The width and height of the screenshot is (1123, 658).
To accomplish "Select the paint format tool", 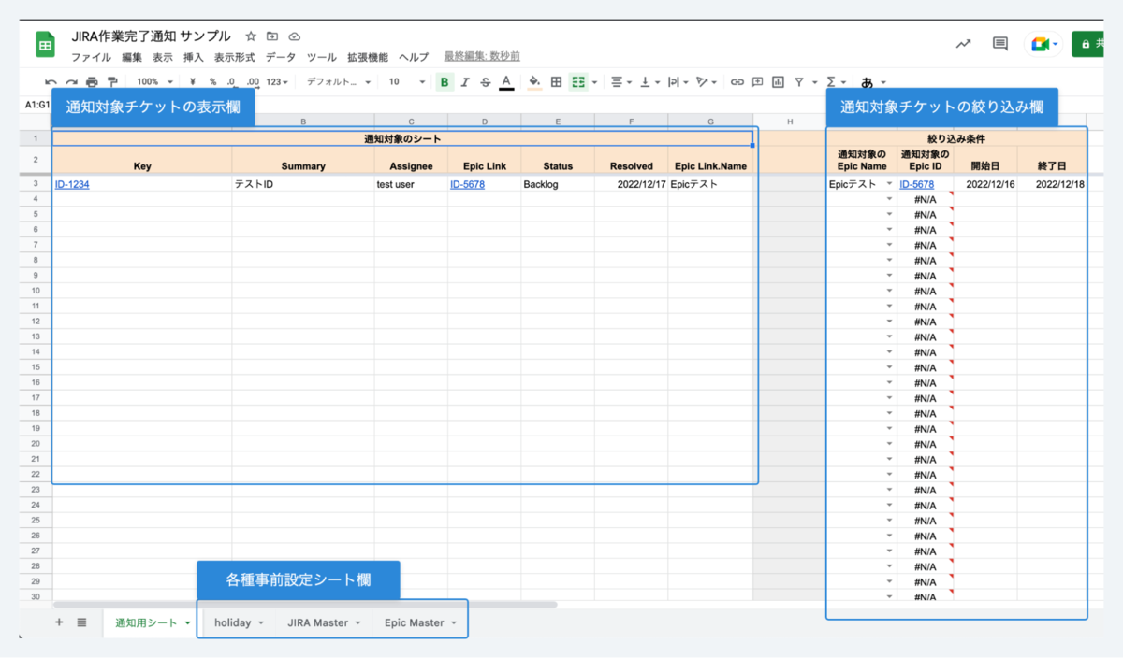I will pyautogui.click(x=112, y=82).
